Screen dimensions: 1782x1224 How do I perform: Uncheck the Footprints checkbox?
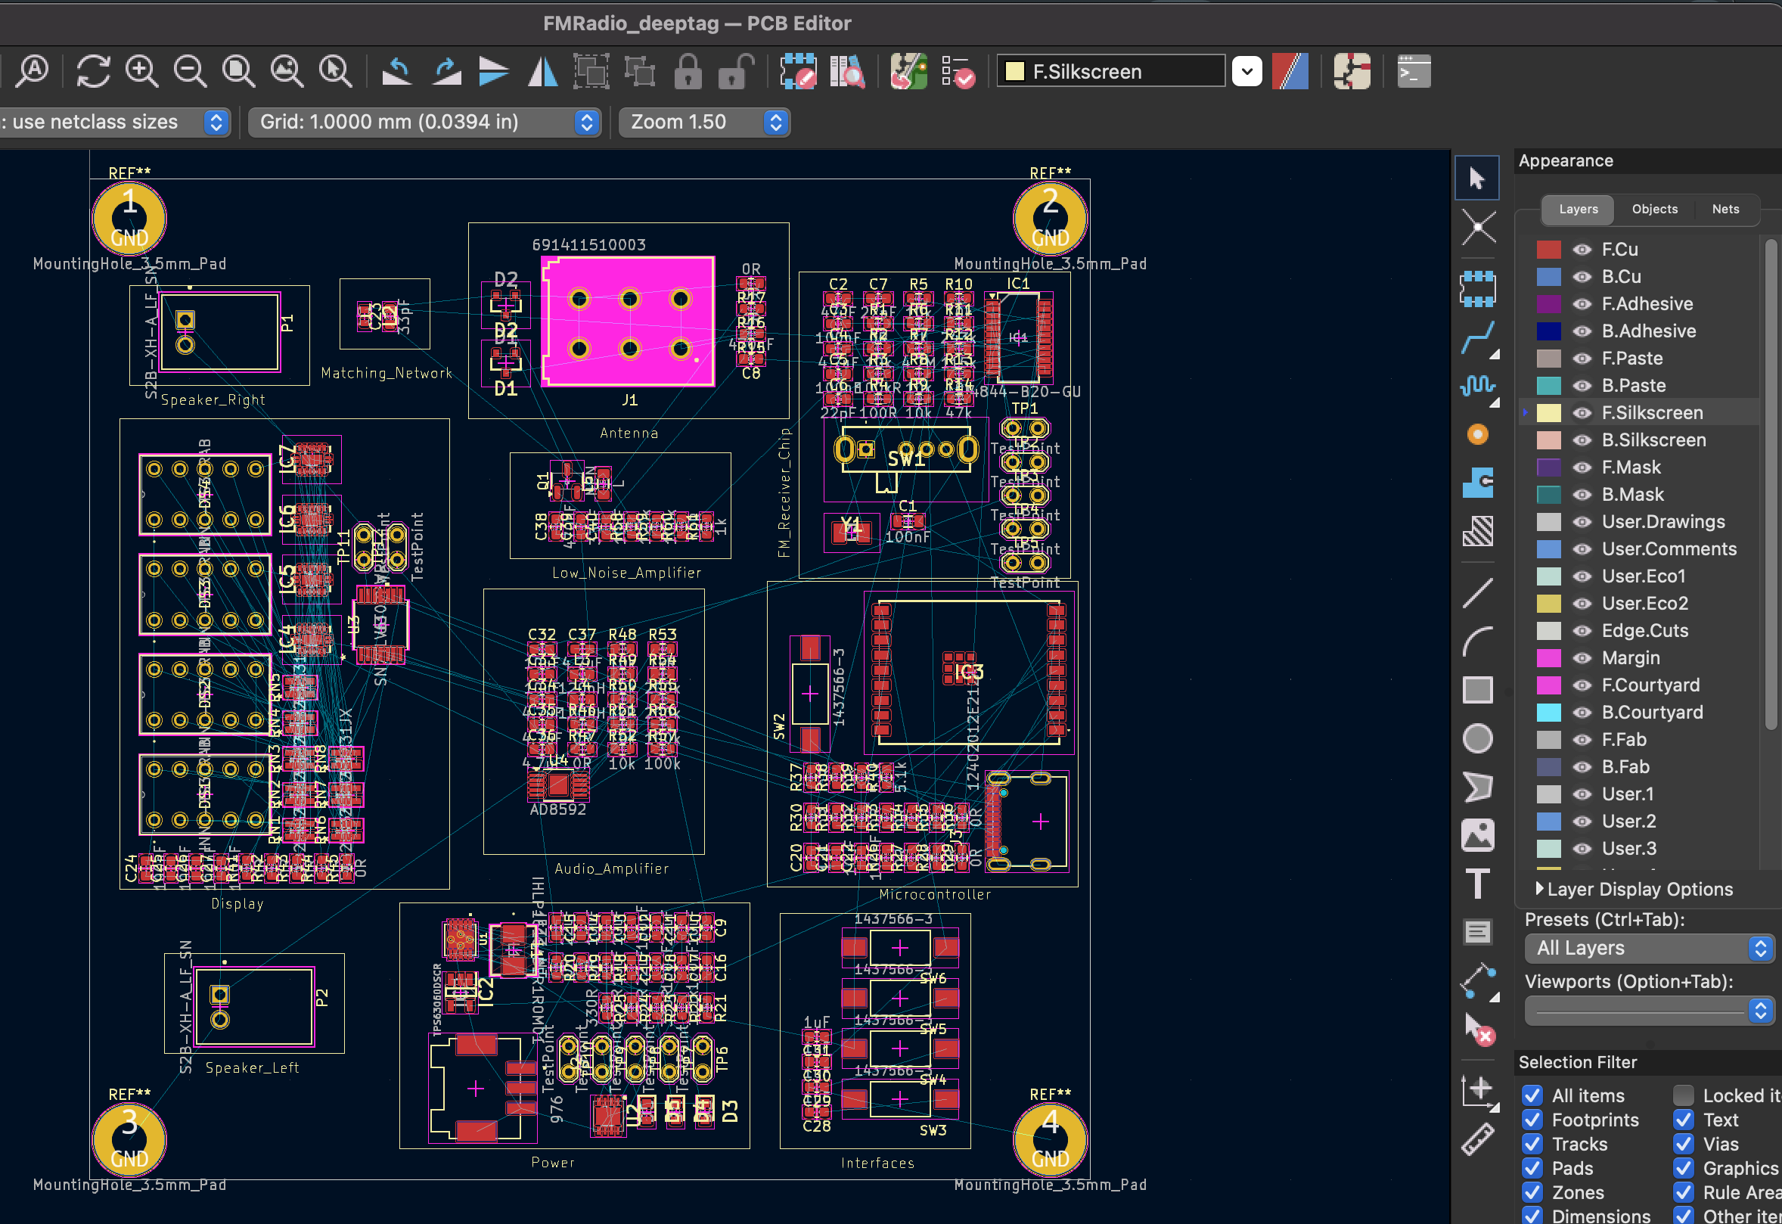click(1532, 1120)
